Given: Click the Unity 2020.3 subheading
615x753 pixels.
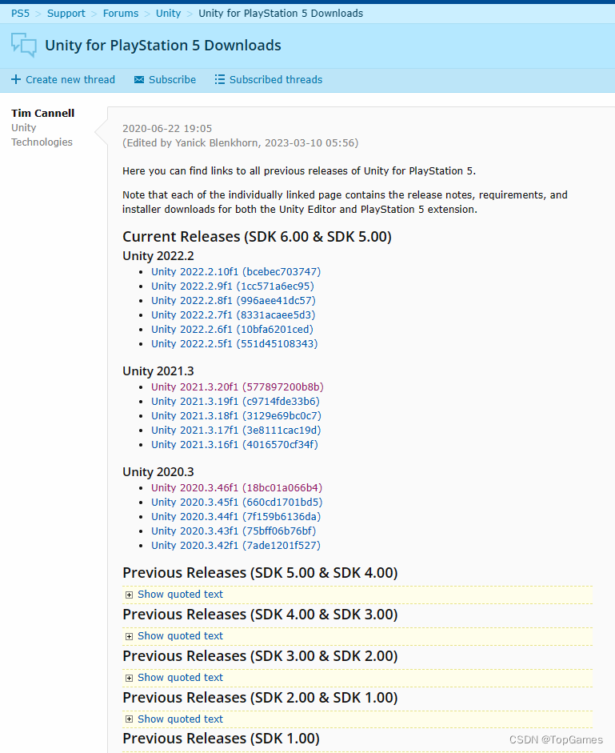Looking at the screenshot, I should coord(158,472).
